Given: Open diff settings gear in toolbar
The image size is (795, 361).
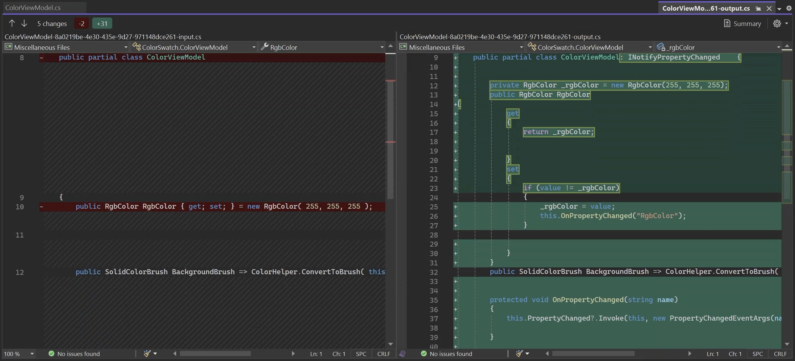Looking at the screenshot, I should pos(777,24).
